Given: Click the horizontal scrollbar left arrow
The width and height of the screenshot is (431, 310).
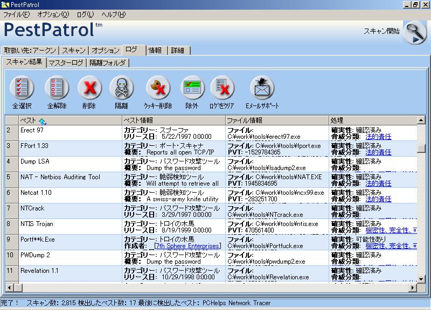Looking at the screenshot, I should pyautogui.click(x=9, y=287).
